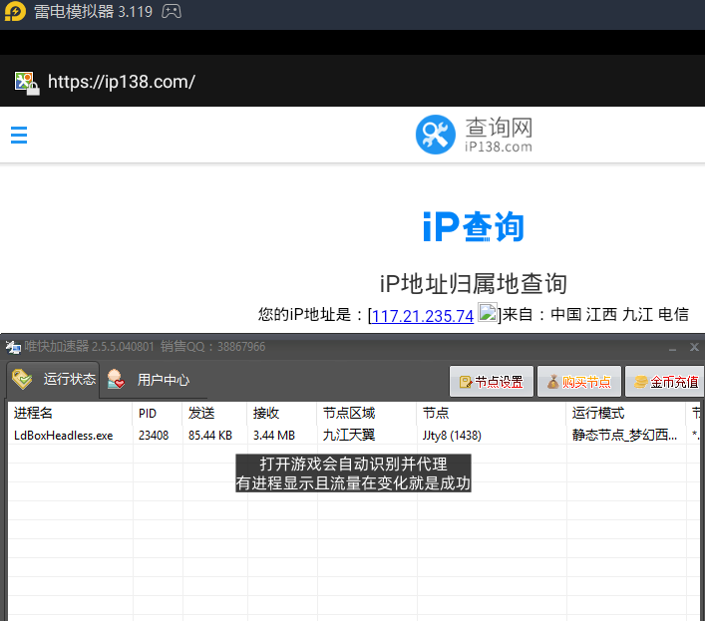This screenshot has width=705, height=621.
Task: Click the 运行模式 column header
Action: [x=626, y=413]
